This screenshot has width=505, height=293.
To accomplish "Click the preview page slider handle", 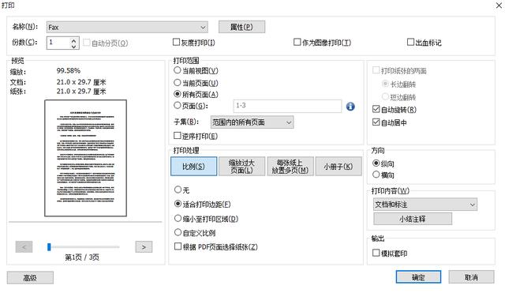I will [x=49, y=247].
